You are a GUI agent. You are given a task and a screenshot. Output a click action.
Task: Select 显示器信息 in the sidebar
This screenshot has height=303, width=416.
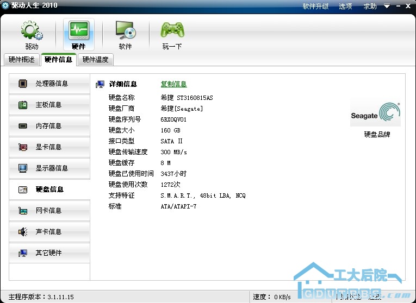point(49,168)
